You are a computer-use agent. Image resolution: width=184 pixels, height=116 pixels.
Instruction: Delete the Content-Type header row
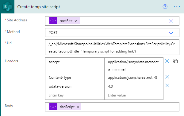(167, 77)
